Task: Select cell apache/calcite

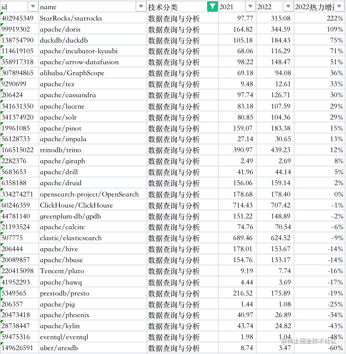Action: [93, 227]
